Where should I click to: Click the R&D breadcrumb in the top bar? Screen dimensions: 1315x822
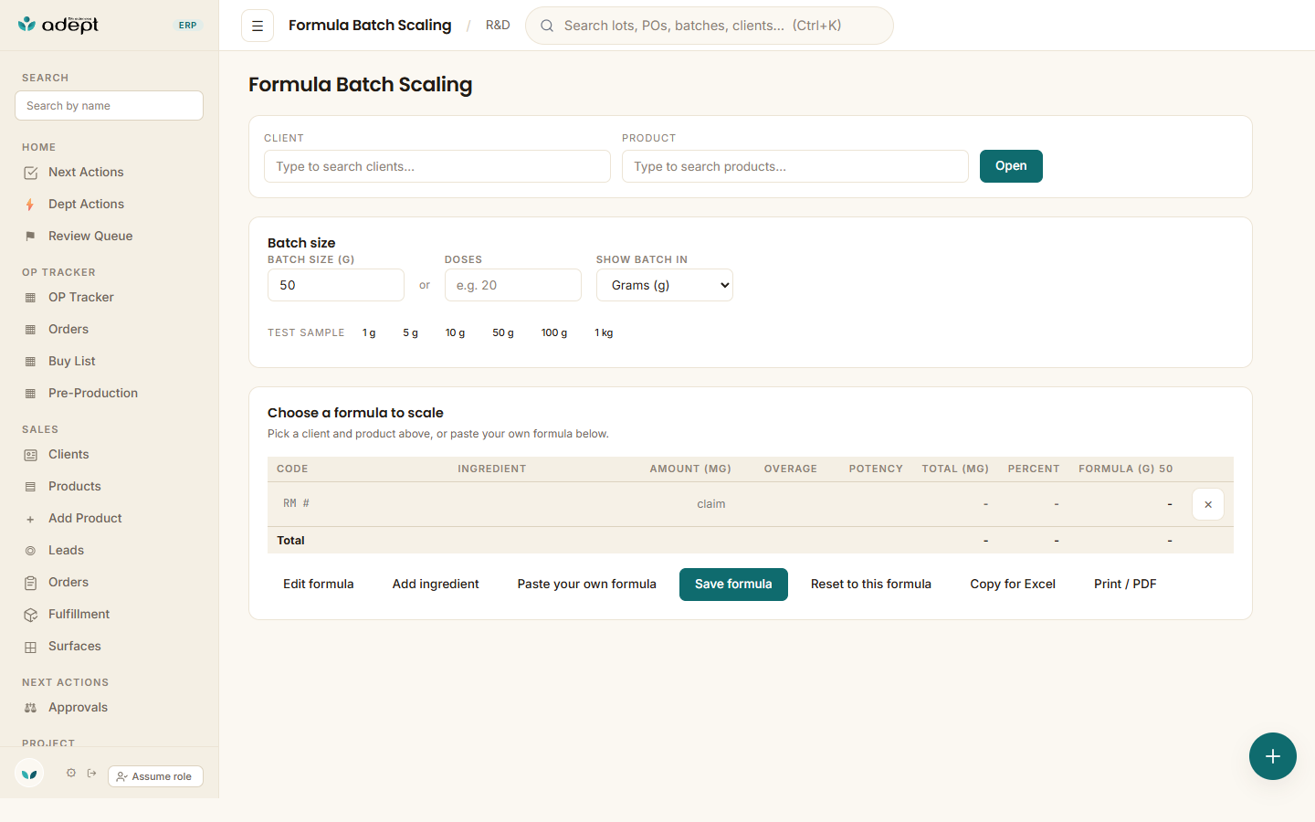pyautogui.click(x=498, y=26)
